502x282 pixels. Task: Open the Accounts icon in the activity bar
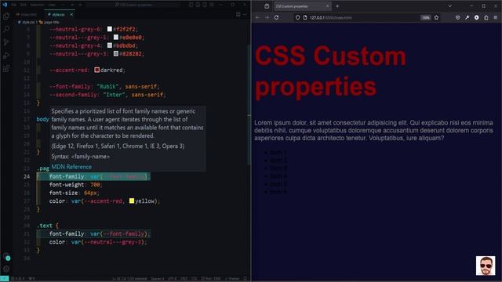(x=6, y=256)
